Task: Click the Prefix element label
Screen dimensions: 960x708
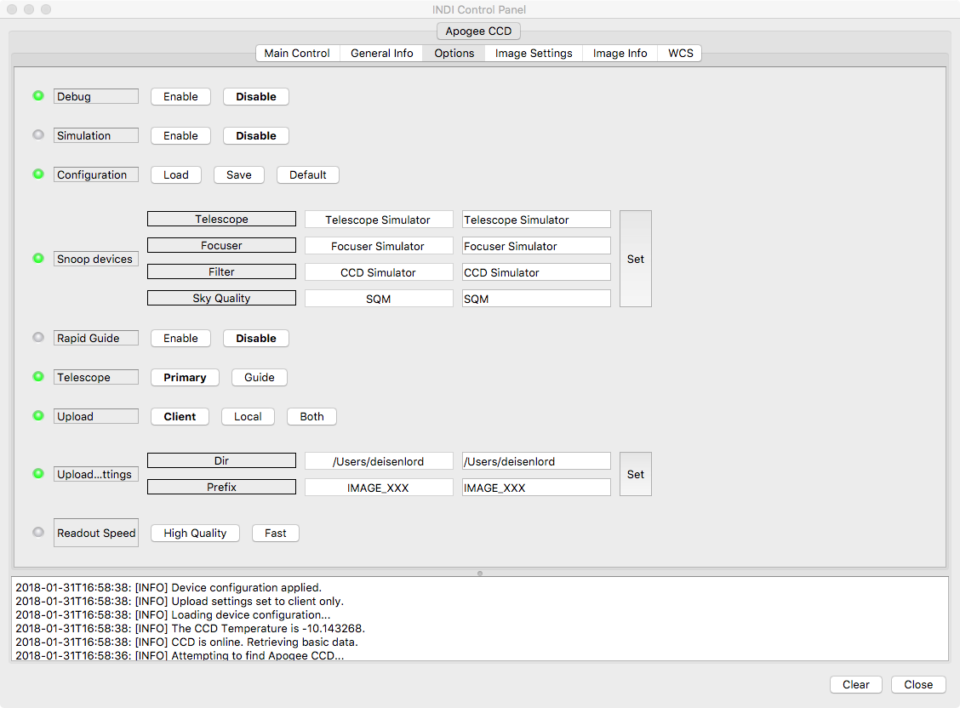Action: (x=221, y=487)
